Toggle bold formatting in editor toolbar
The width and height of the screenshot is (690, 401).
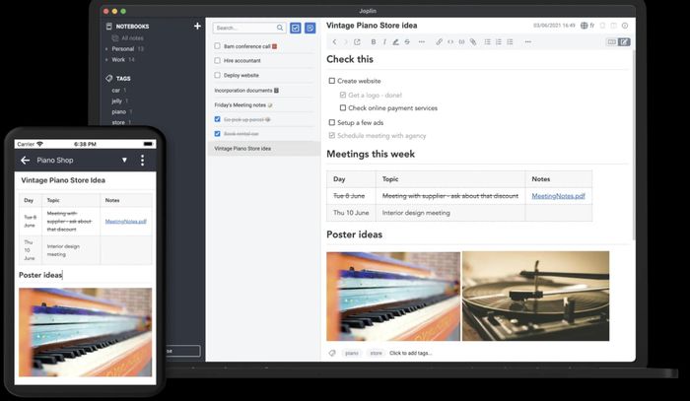(x=374, y=41)
